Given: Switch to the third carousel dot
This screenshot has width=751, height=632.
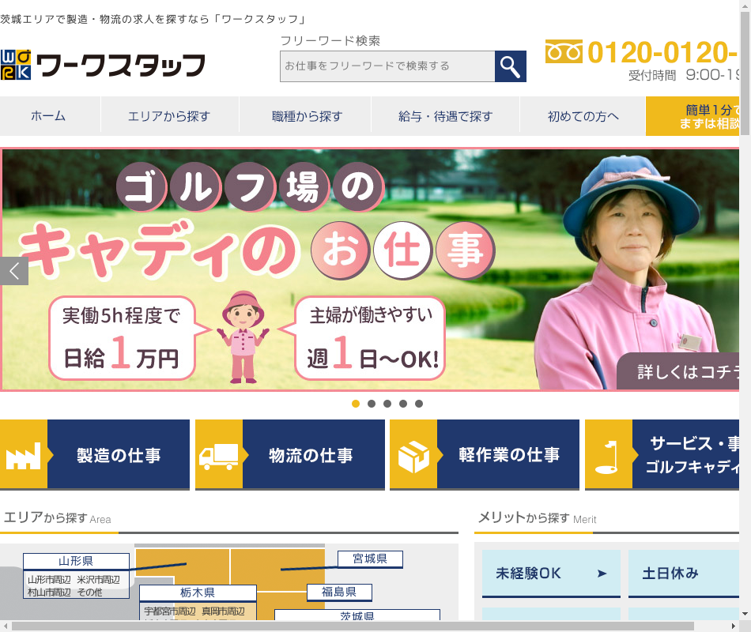Looking at the screenshot, I should pos(387,404).
